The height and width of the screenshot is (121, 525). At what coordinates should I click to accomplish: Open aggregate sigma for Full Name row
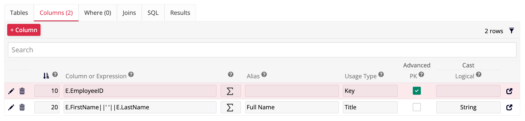231,107
